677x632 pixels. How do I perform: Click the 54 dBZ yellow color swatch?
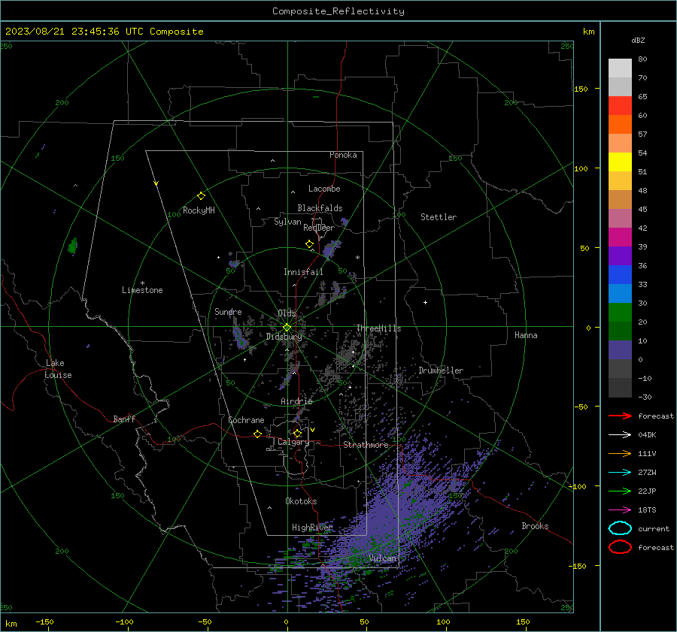pos(620,162)
